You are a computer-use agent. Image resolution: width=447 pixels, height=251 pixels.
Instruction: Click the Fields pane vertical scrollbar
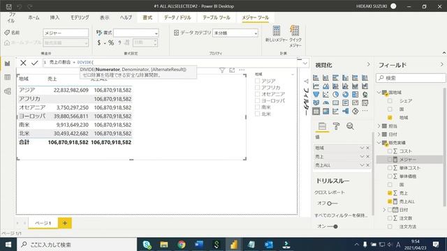(x=444, y=146)
